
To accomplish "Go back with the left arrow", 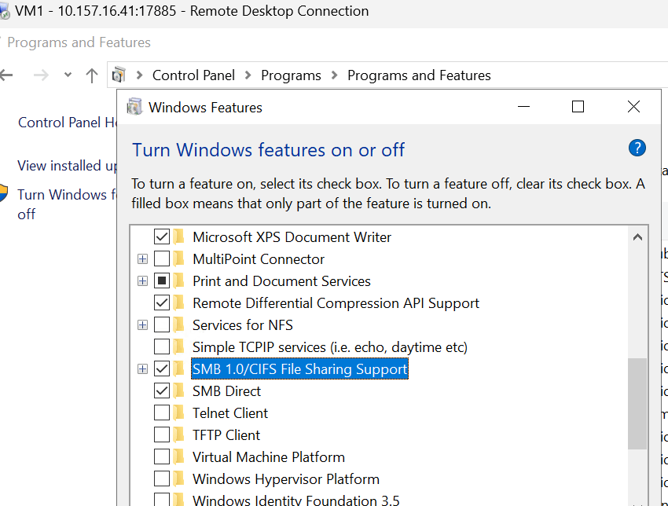I will [6, 75].
